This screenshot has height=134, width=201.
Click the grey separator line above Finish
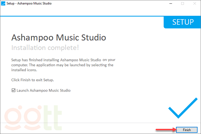click(86, 123)
